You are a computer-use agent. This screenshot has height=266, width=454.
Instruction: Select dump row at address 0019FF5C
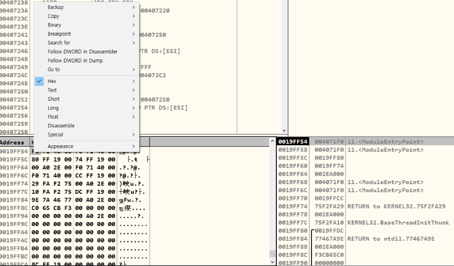(x=75, y=160)
